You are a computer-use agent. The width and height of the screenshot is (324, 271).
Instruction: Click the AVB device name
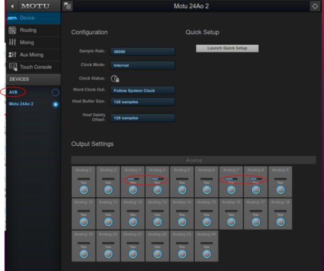(13, 92)
